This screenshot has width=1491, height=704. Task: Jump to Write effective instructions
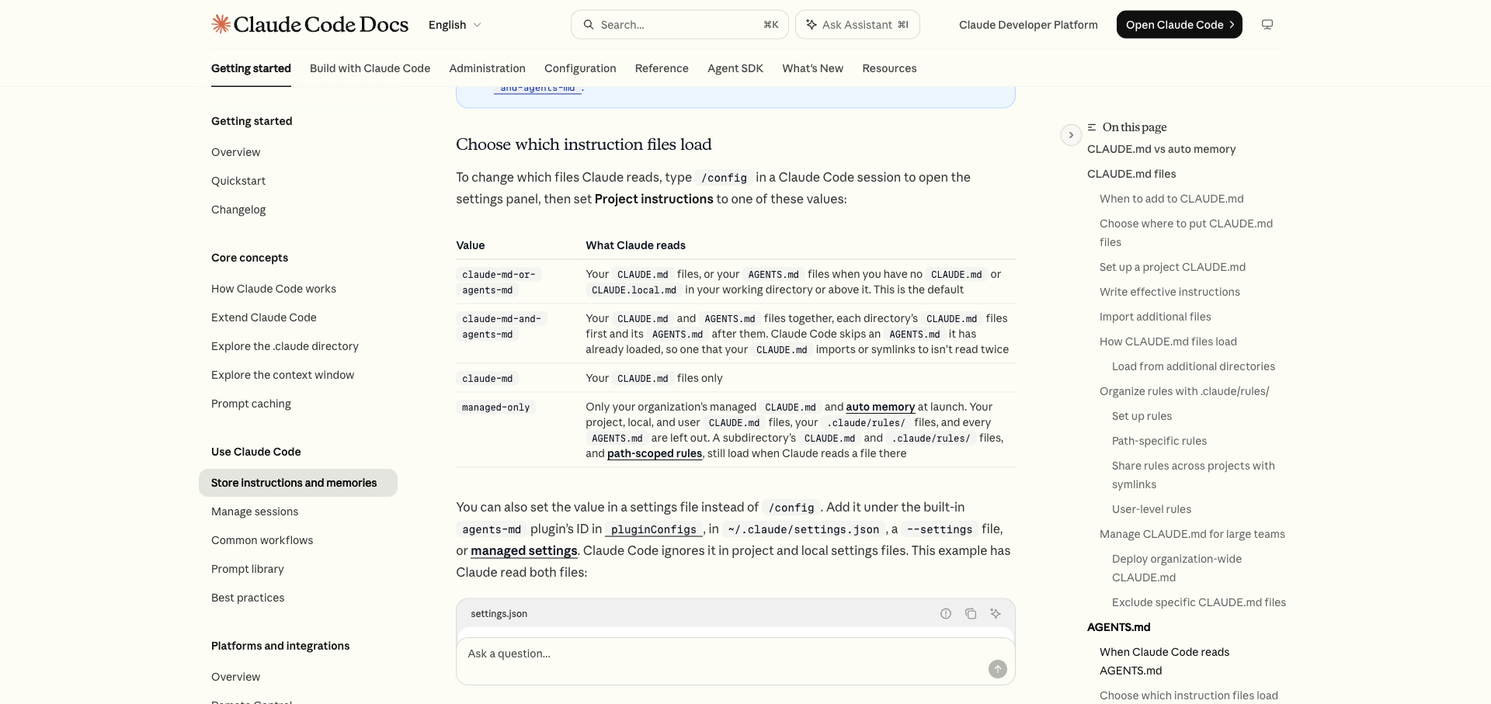coord(1170,292)
